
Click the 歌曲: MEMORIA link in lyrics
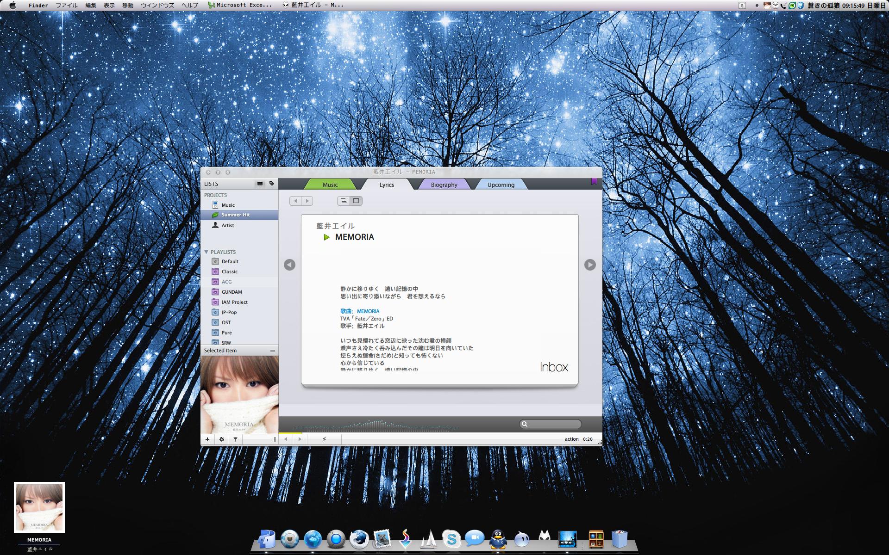(x=360, y=311)
